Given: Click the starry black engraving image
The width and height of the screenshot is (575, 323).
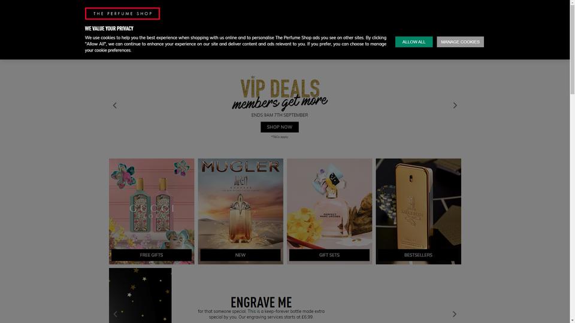Looking at the screenshot, I should (140, 295).
